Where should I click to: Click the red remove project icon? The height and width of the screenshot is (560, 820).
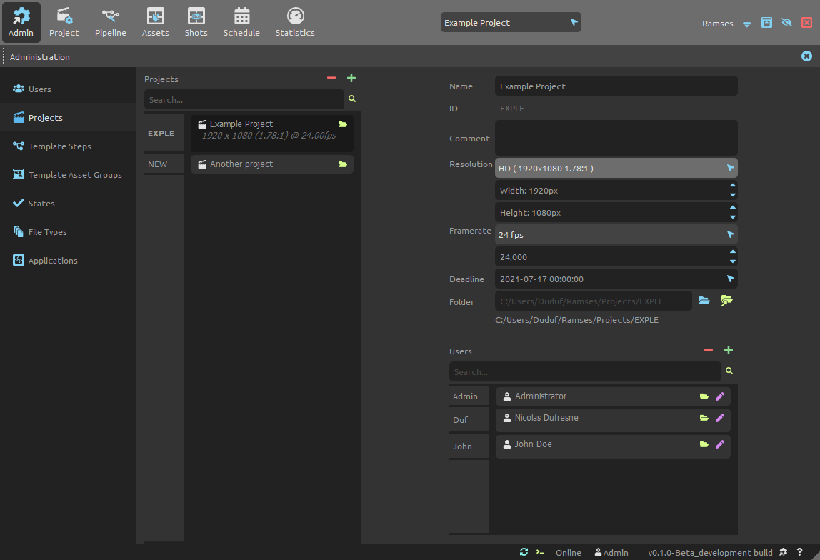coord(331,78)
